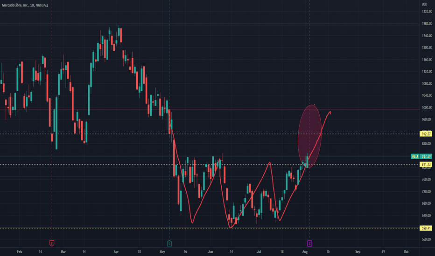Select the 811.13 horizontal line label

pyautogui.click(x=427, y=164)
